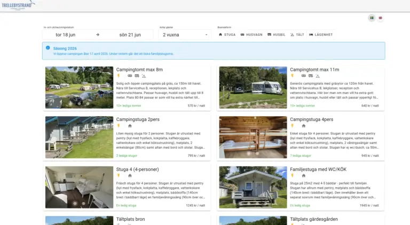Click availability text on Familjestuga med WC/KÖK
The width and height of the screenshot is (410, 225).
(300, 205)
